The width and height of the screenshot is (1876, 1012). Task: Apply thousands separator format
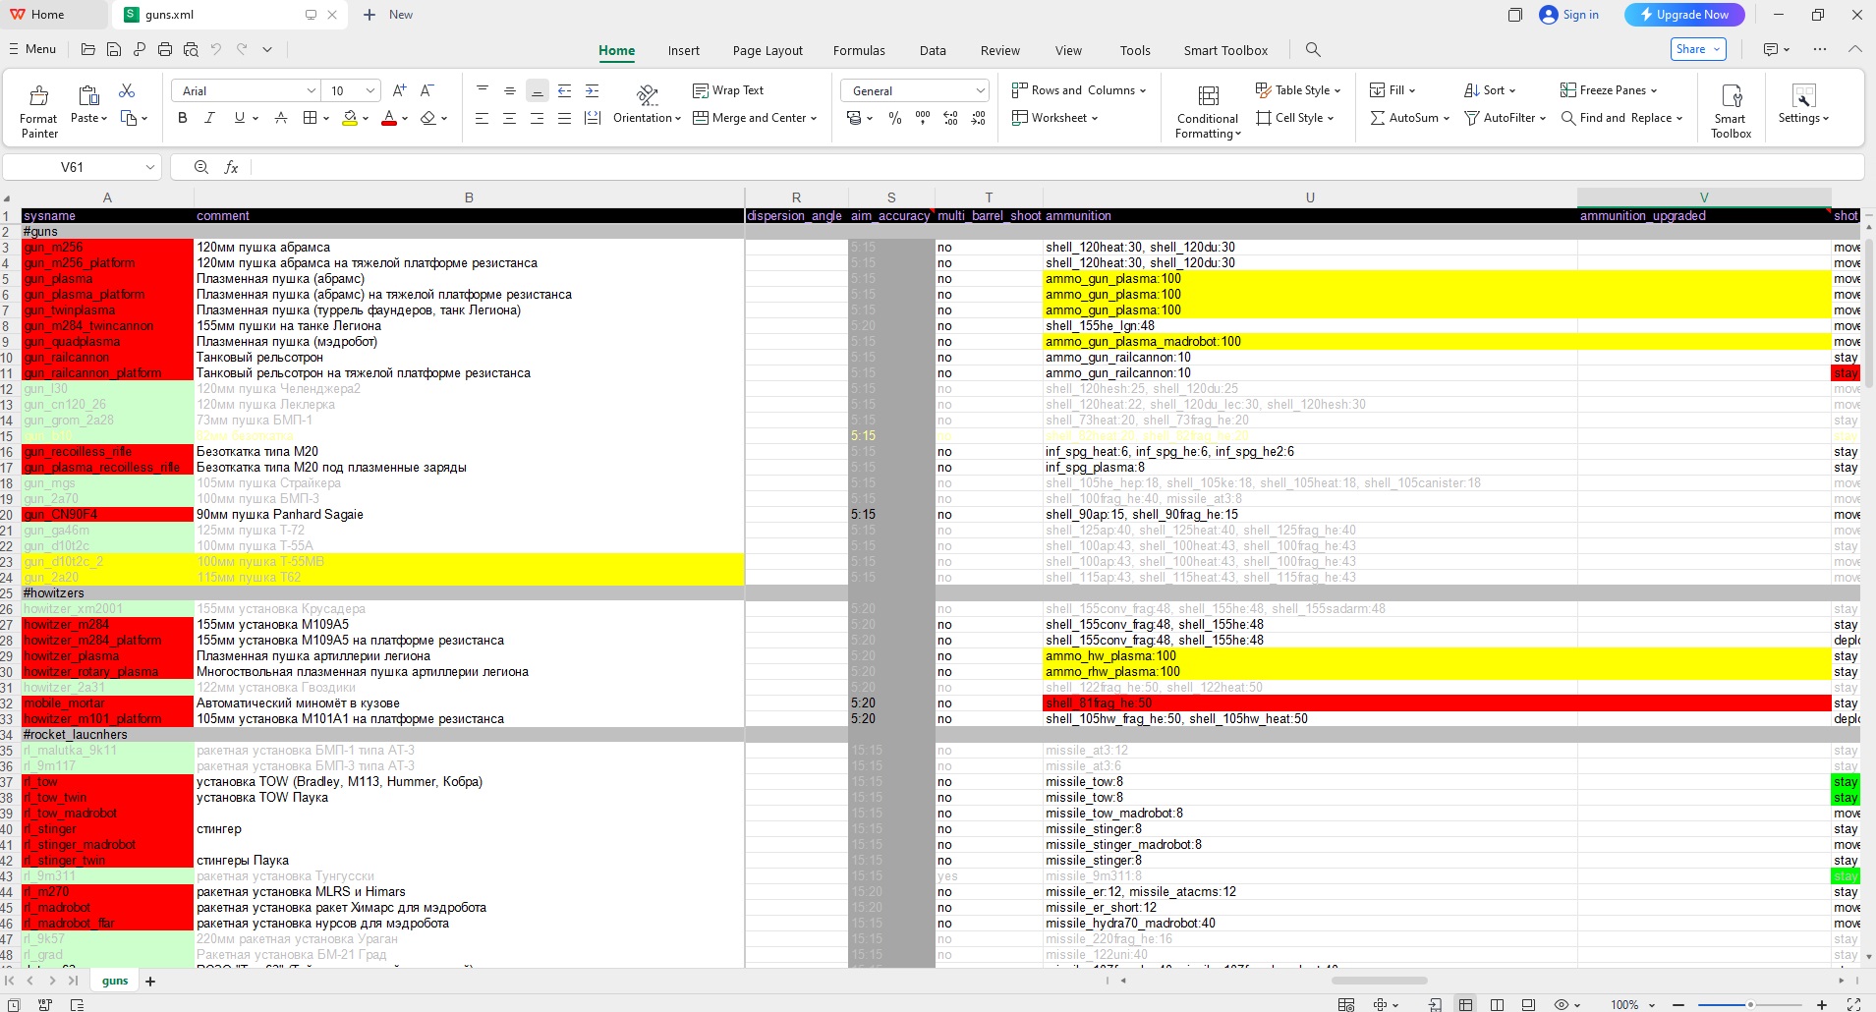pos(923,118)
